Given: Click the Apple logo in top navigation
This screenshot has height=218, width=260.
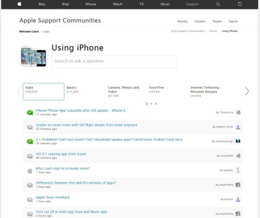Looking at the screenshot, I should point(19,4).
